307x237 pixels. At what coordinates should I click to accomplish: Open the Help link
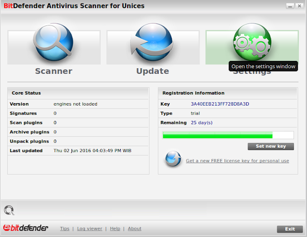115,229
